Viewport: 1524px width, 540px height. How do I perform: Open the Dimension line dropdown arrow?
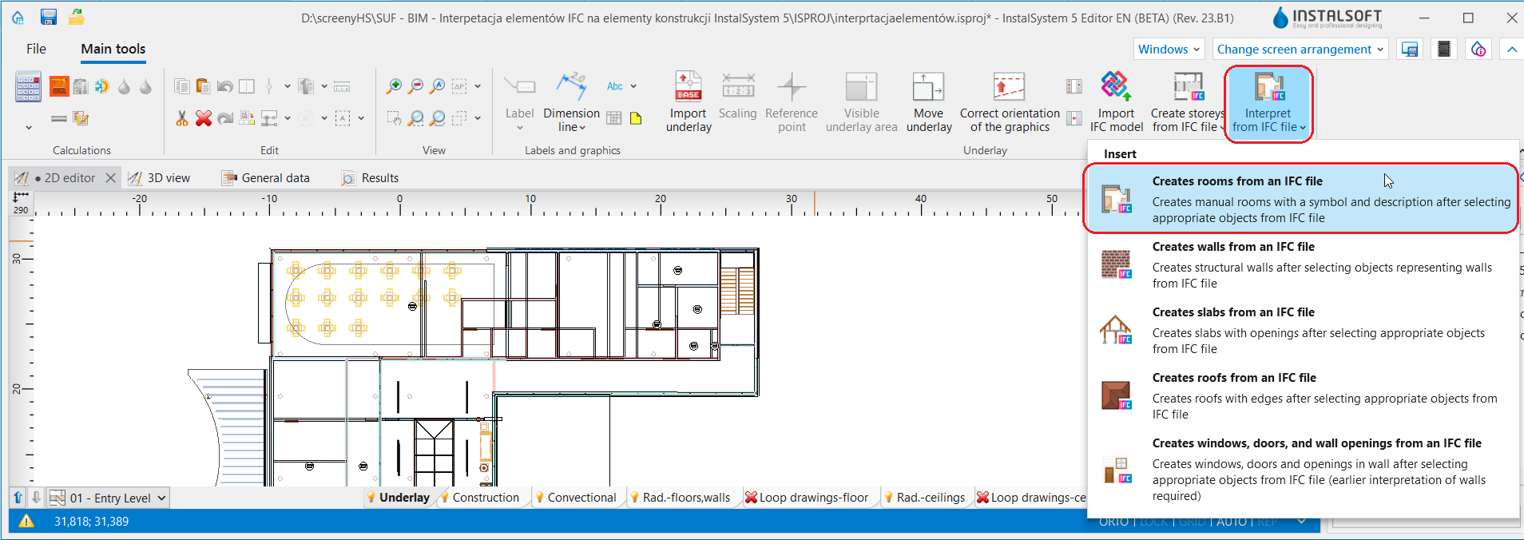[582, 128]
